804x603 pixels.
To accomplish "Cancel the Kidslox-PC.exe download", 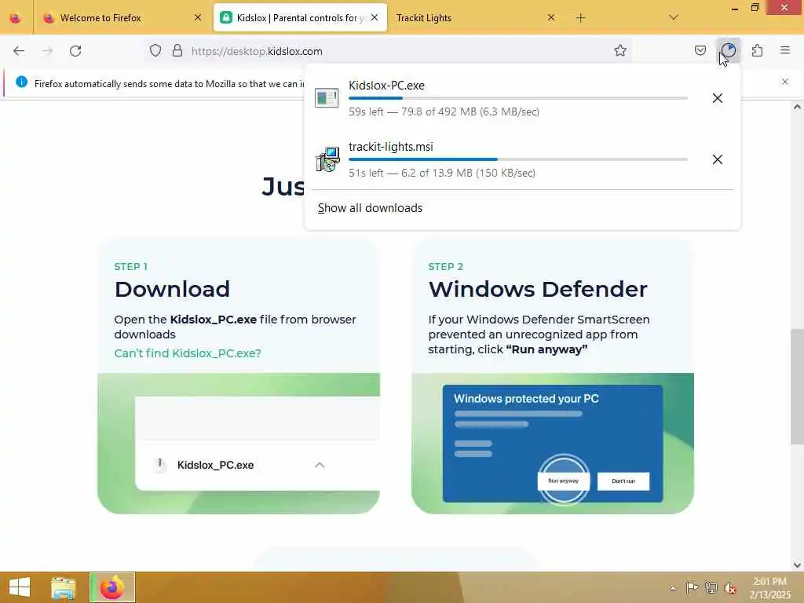I will point(718,98).
